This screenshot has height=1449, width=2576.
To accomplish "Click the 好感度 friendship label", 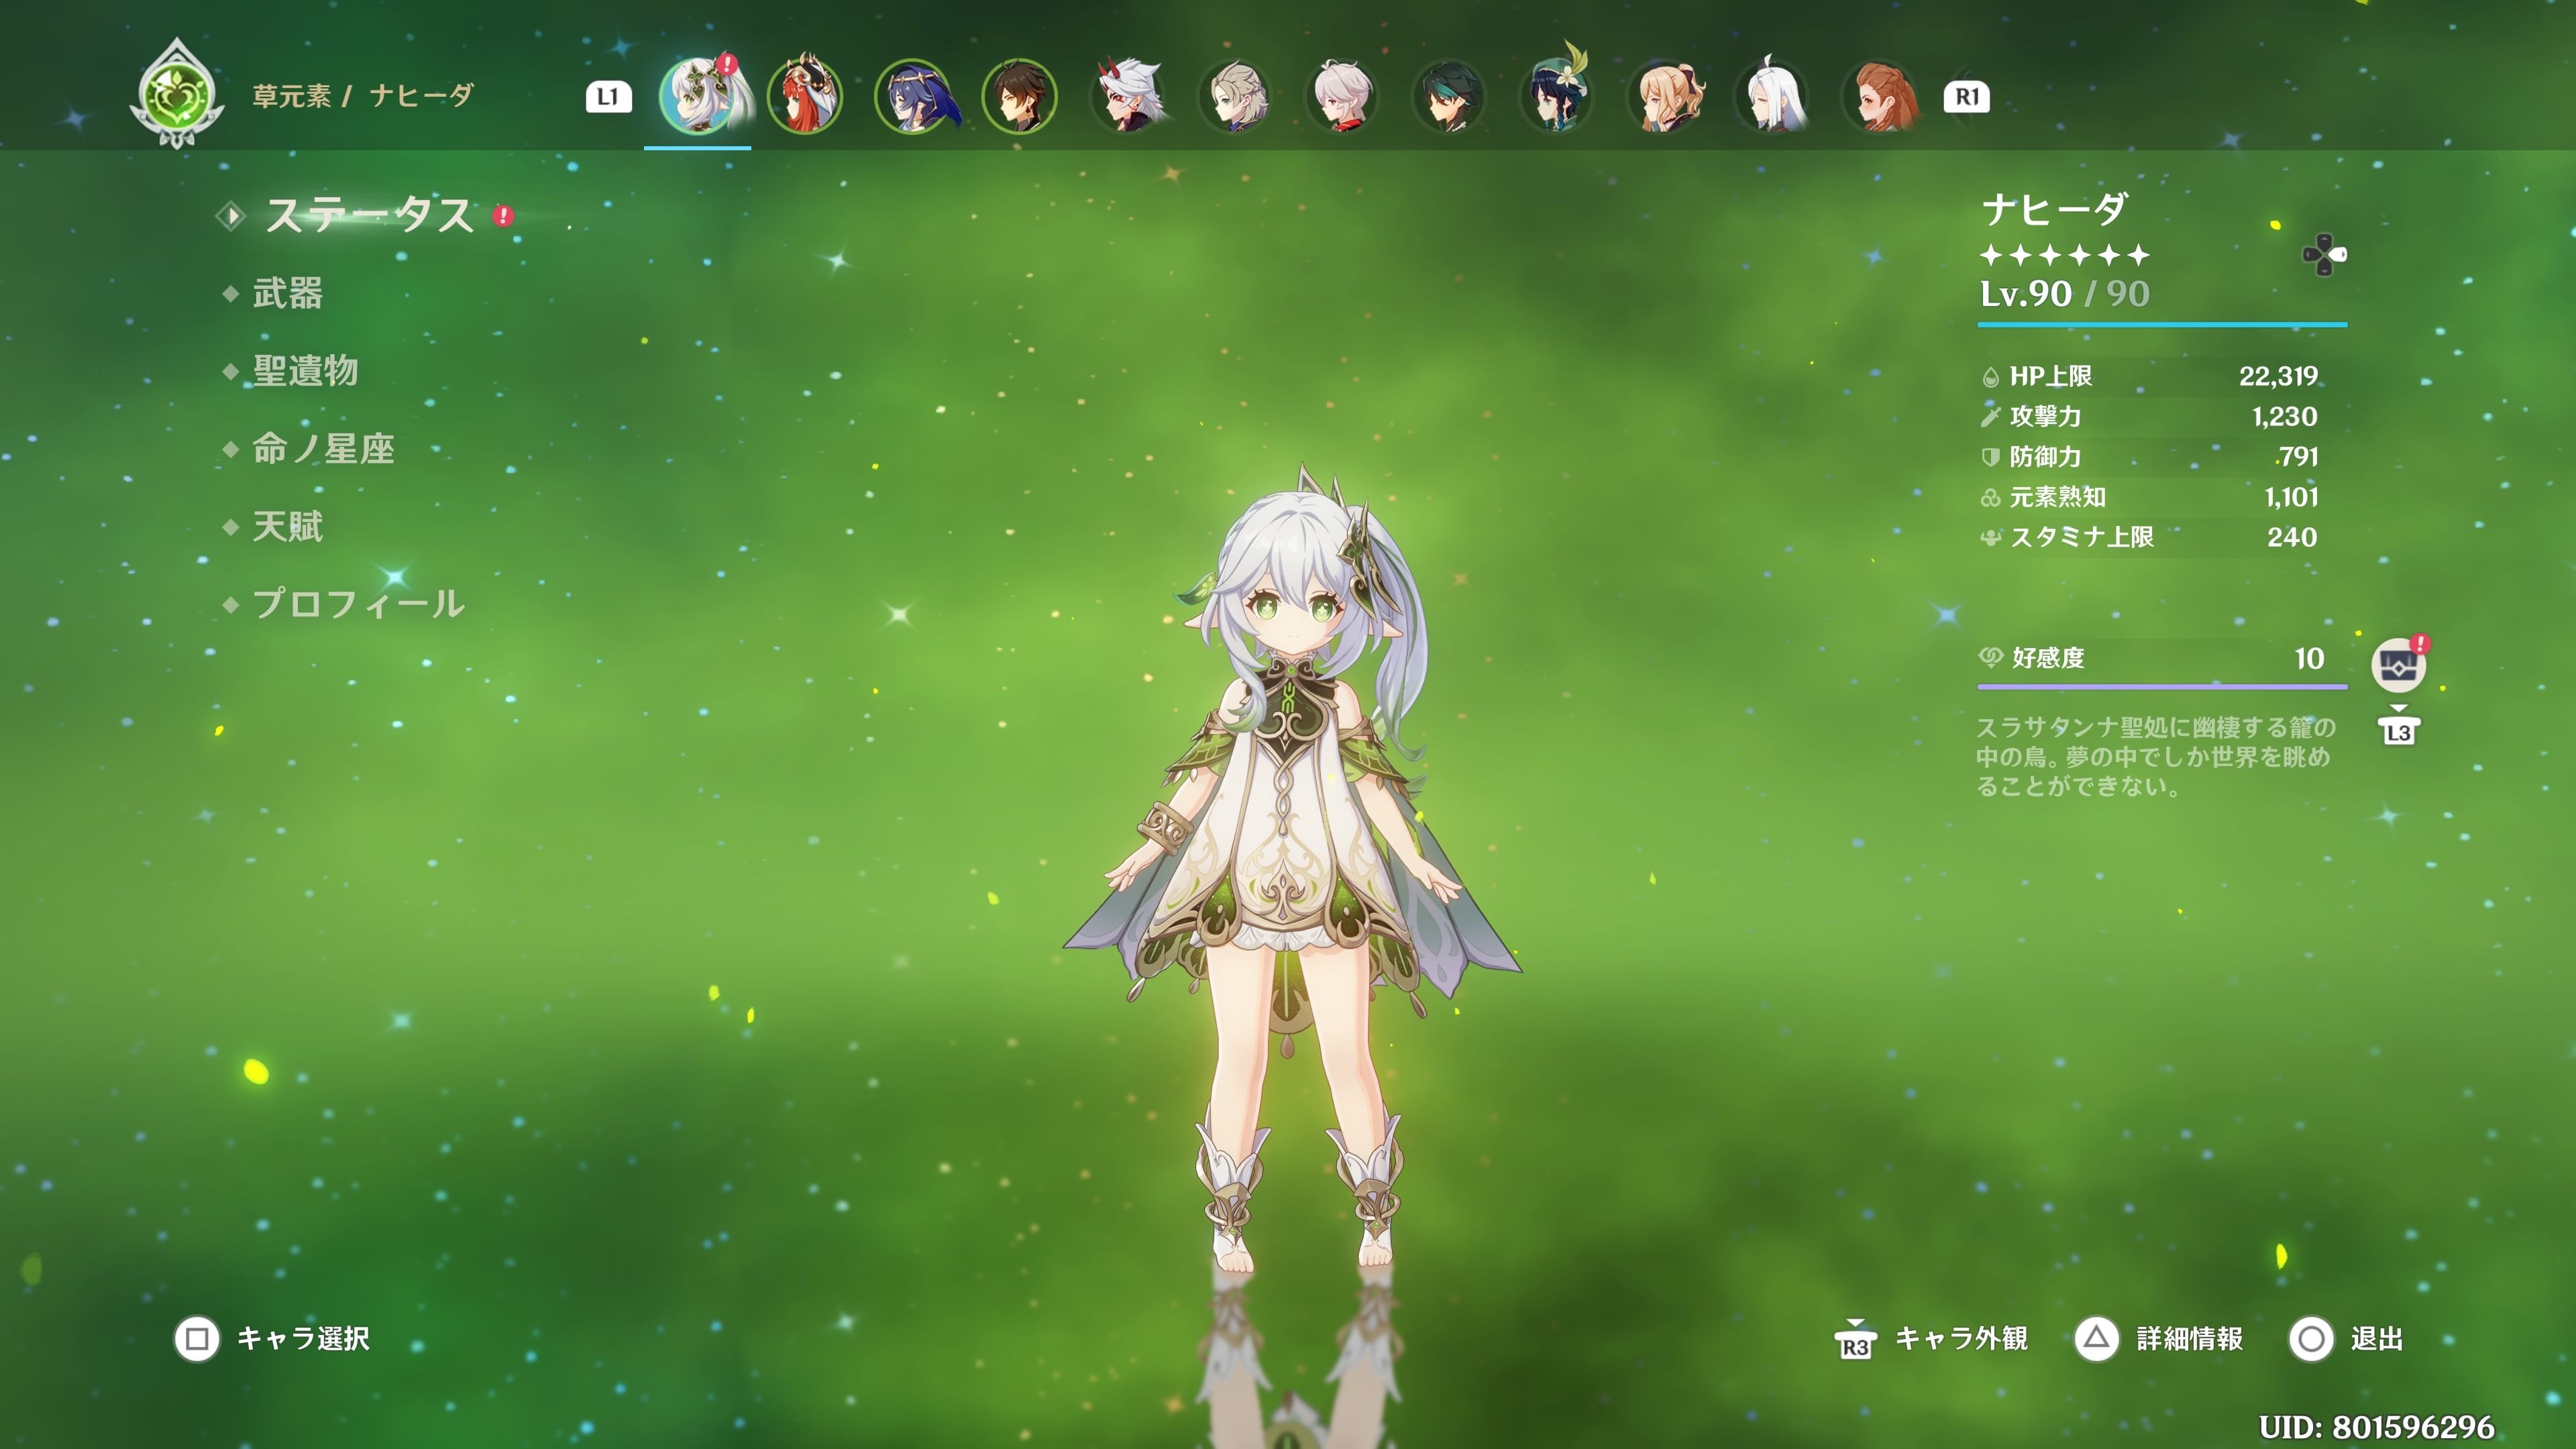I will click(x=2048, y=658).
